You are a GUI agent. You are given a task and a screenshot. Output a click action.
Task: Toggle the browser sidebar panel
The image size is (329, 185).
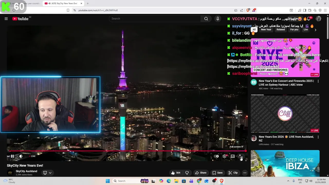click(305, 10)
